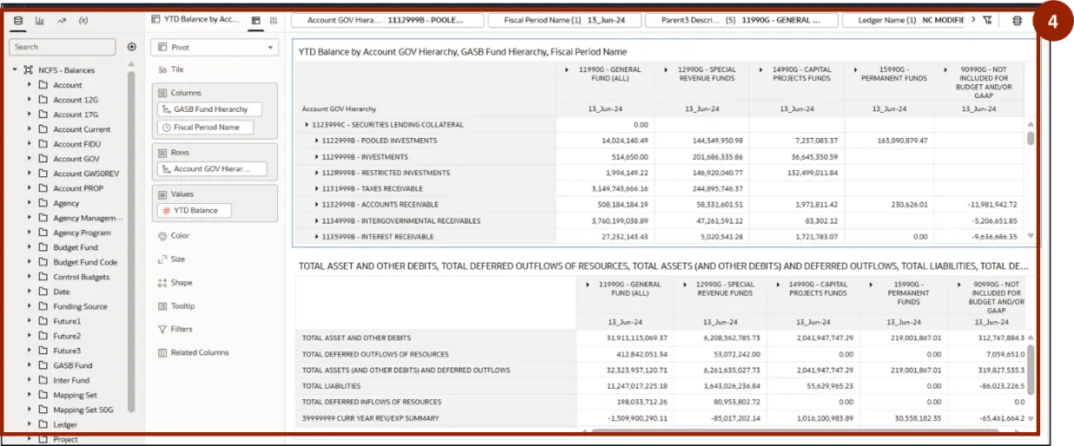Expand the 11990G - GENERAL FUND column header
Screen dimensions: 1074x446
pyautogui.click(x=567, y=69)
